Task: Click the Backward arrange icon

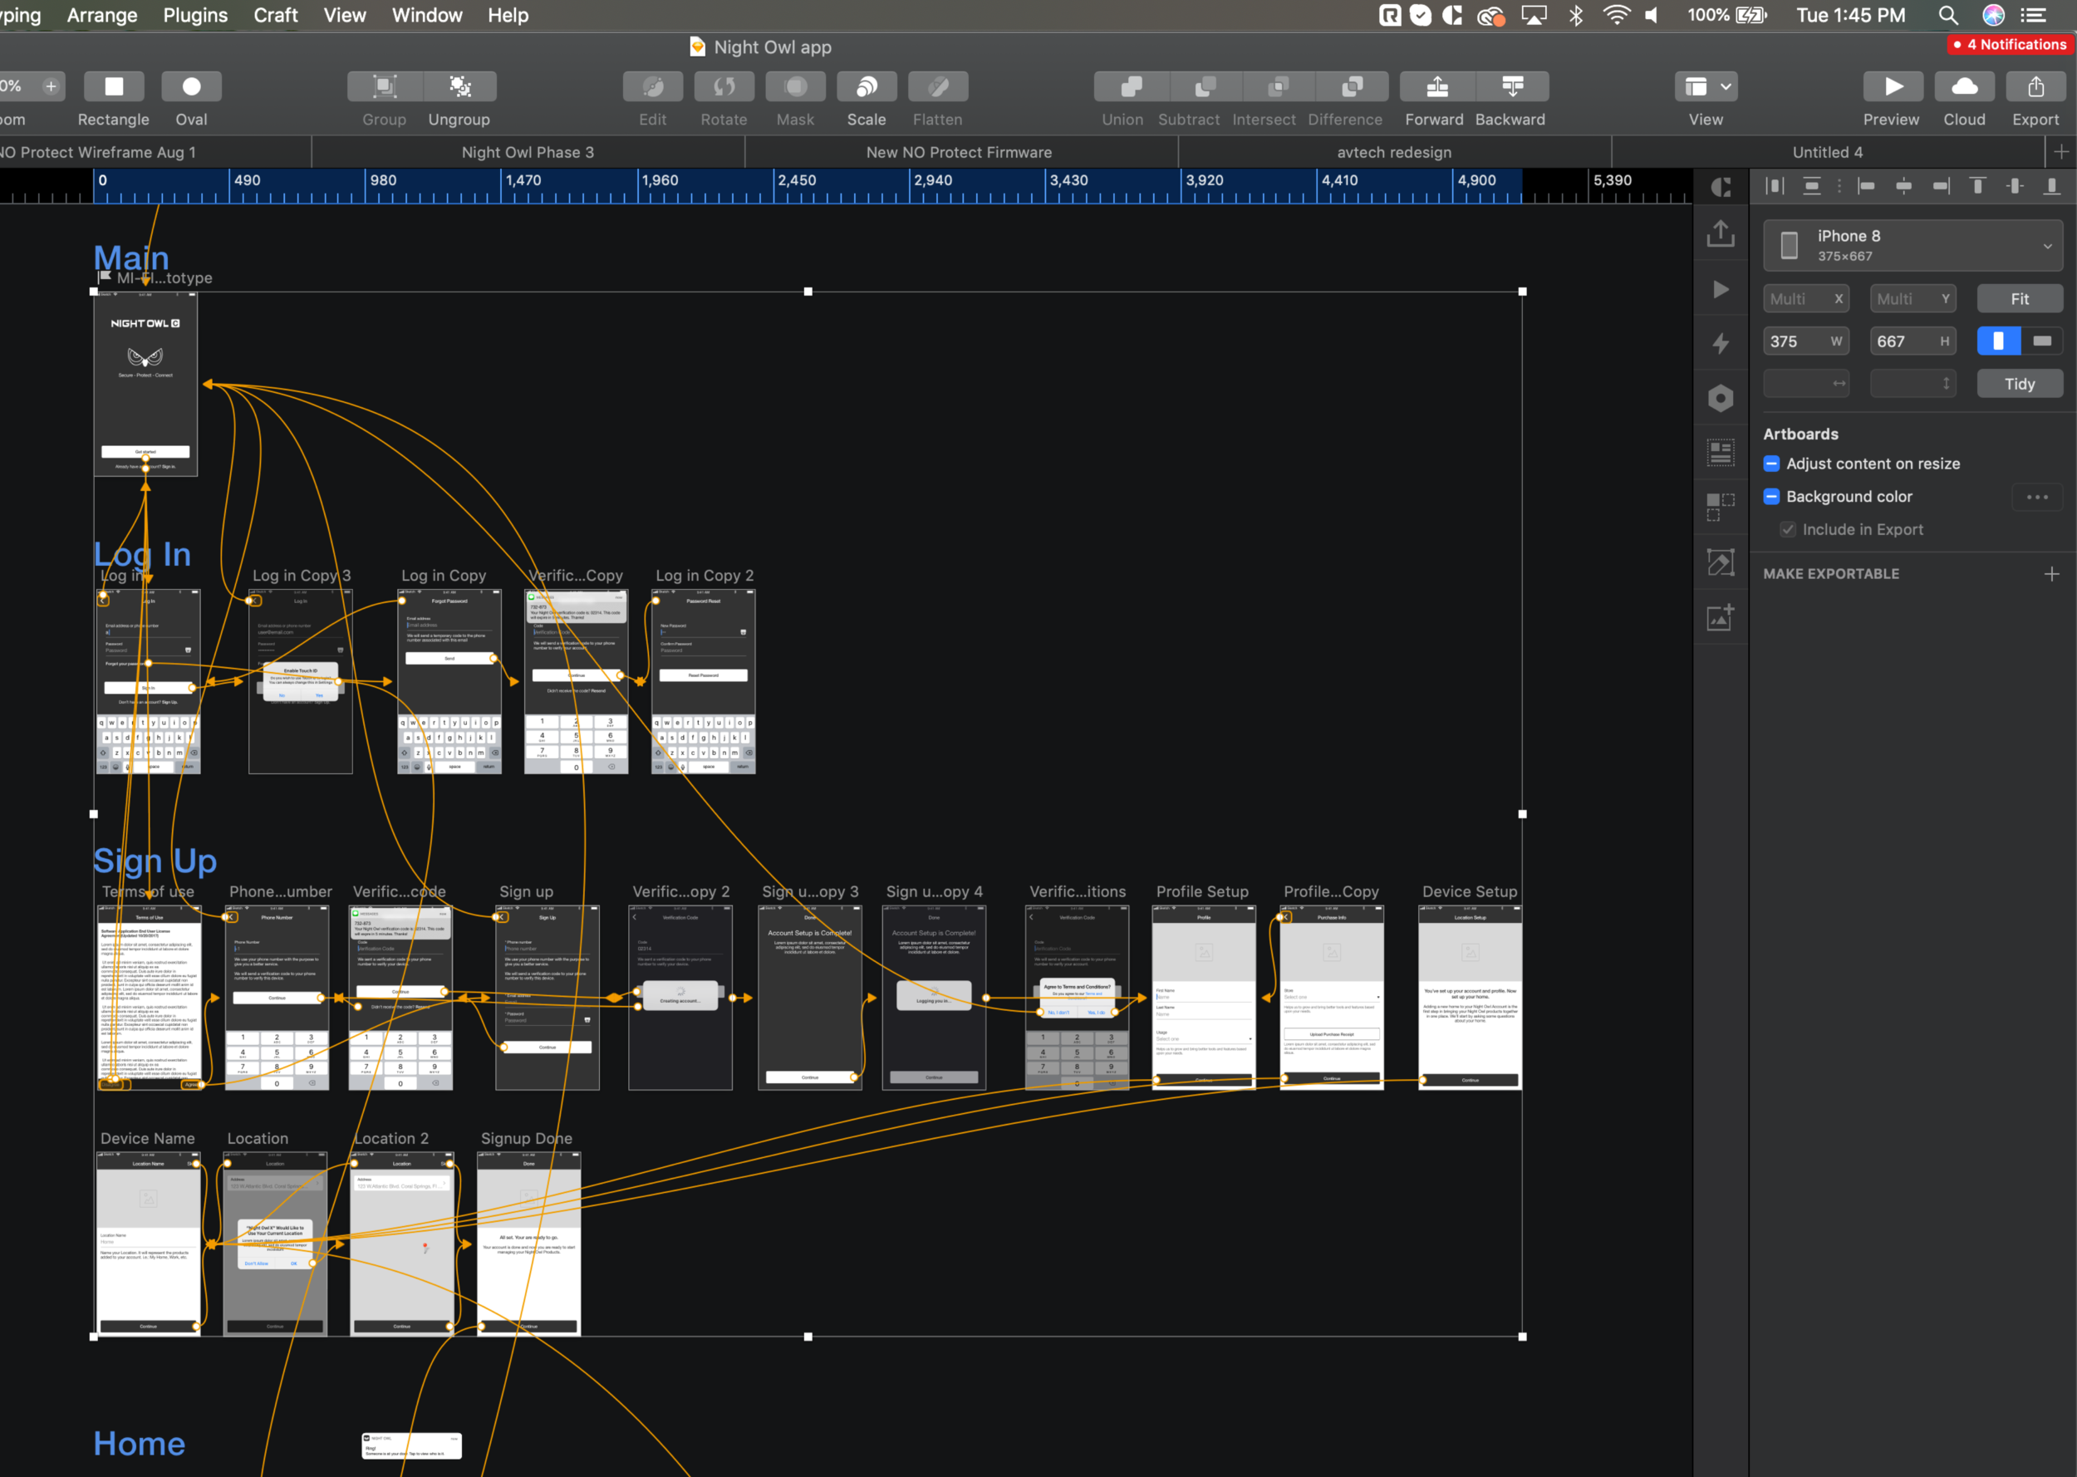Action: (x=1511, y=86)
